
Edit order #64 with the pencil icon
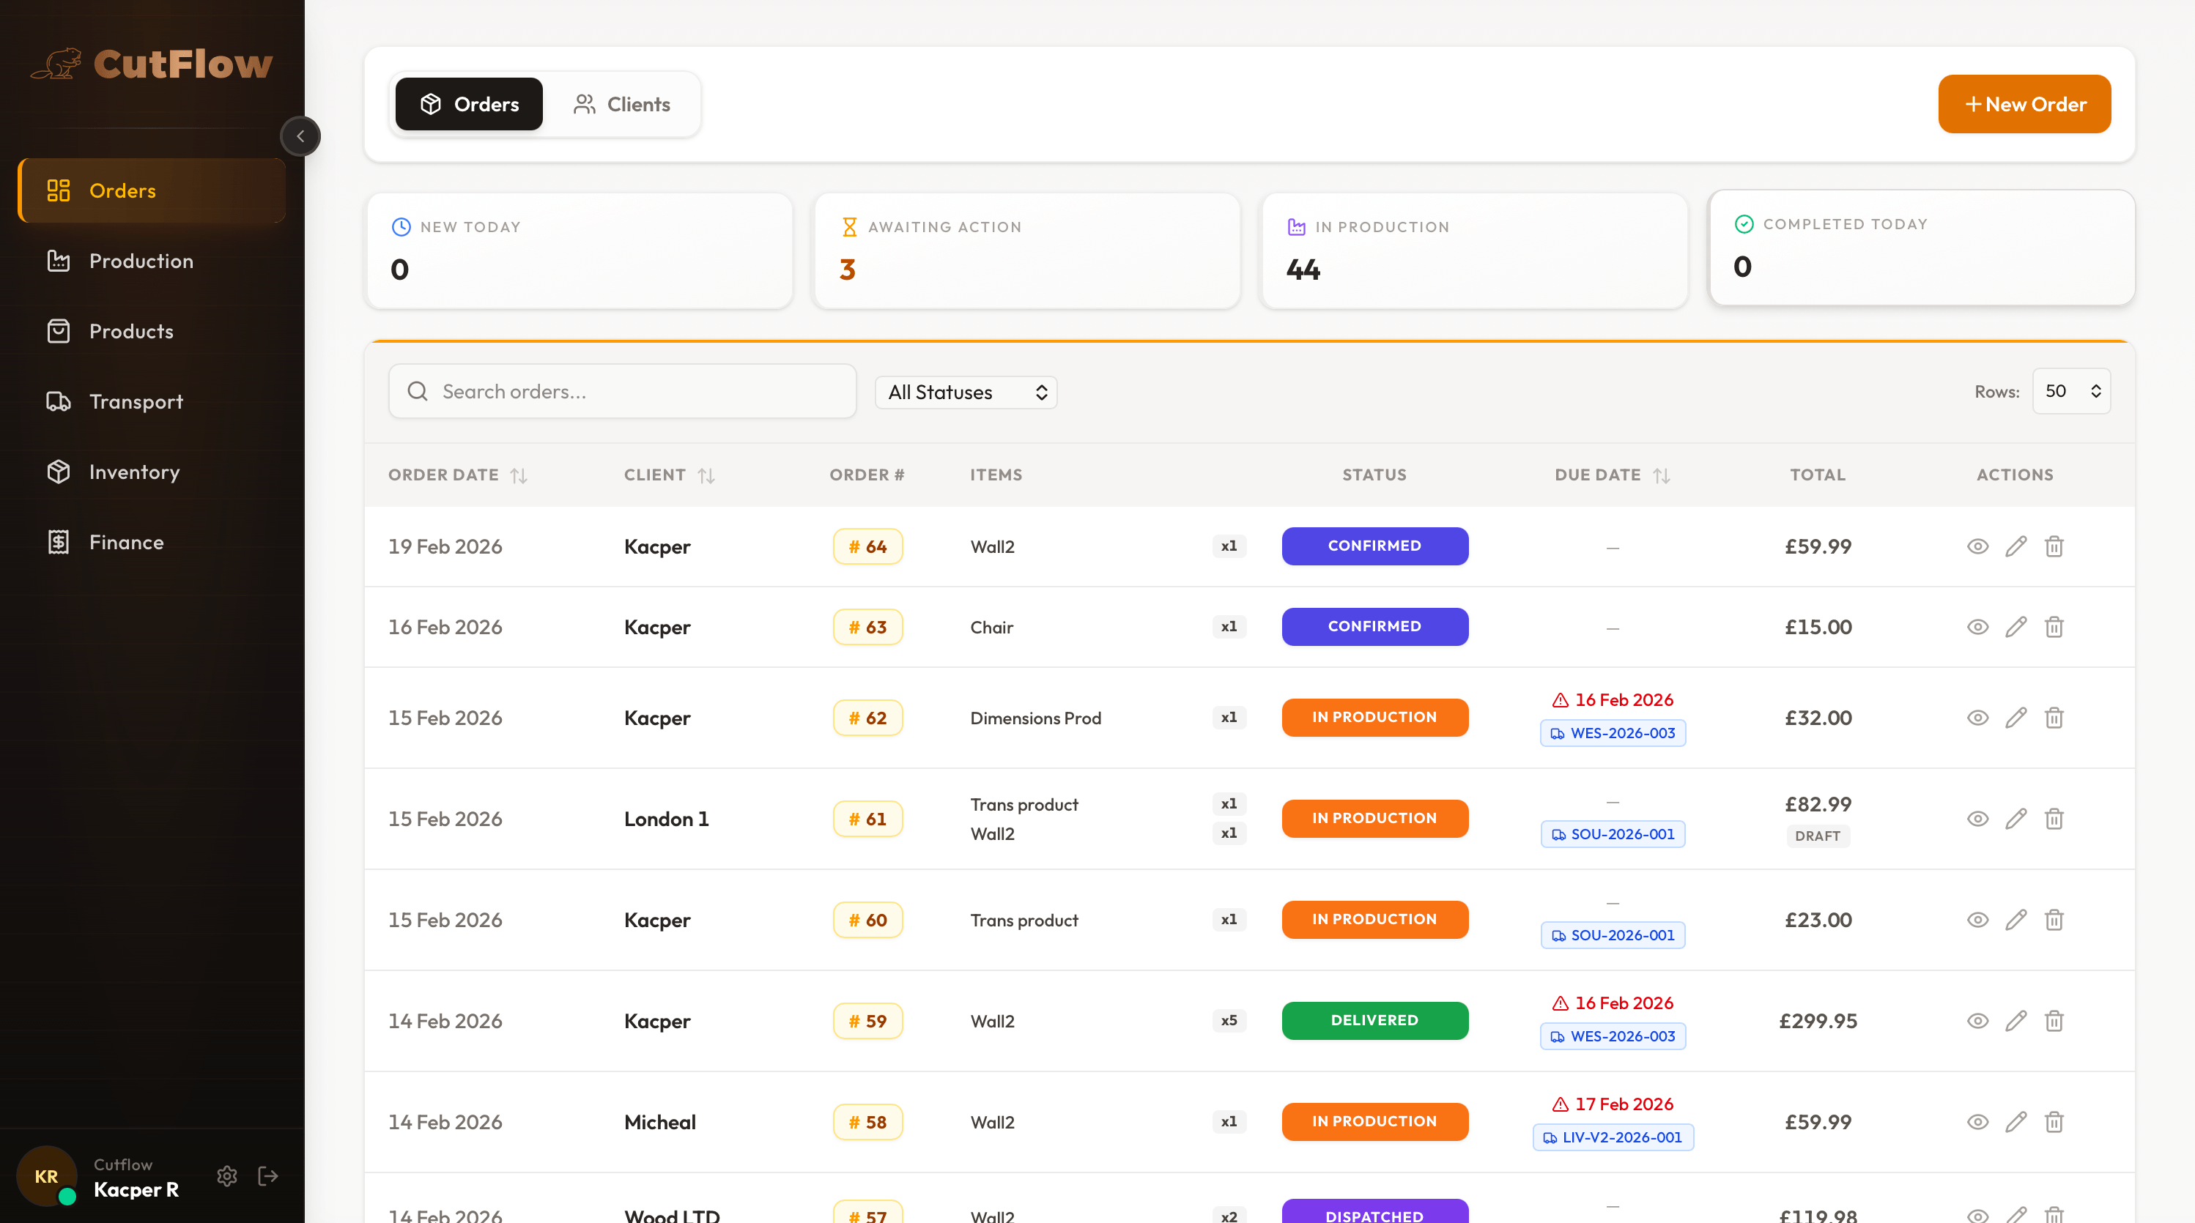point(2016,546)
